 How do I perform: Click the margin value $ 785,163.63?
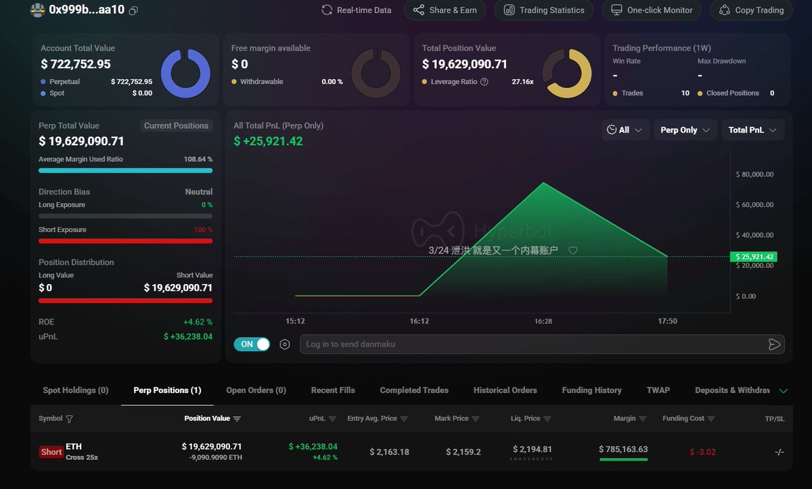[623, 449]
